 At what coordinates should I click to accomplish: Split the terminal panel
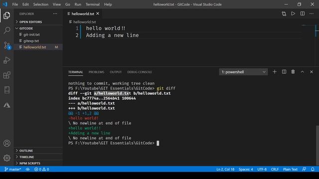click(x=284, y=72)
